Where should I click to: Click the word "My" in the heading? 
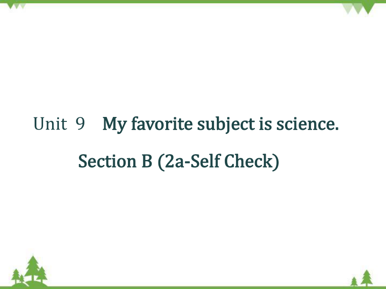[115, 125]
